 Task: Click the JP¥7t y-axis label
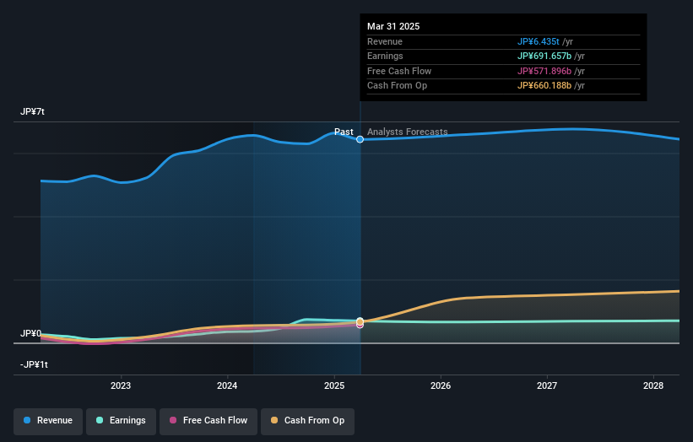point(32,111)
